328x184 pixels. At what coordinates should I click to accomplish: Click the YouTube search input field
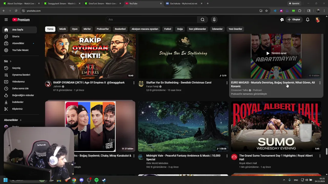[x=151, y=20]
